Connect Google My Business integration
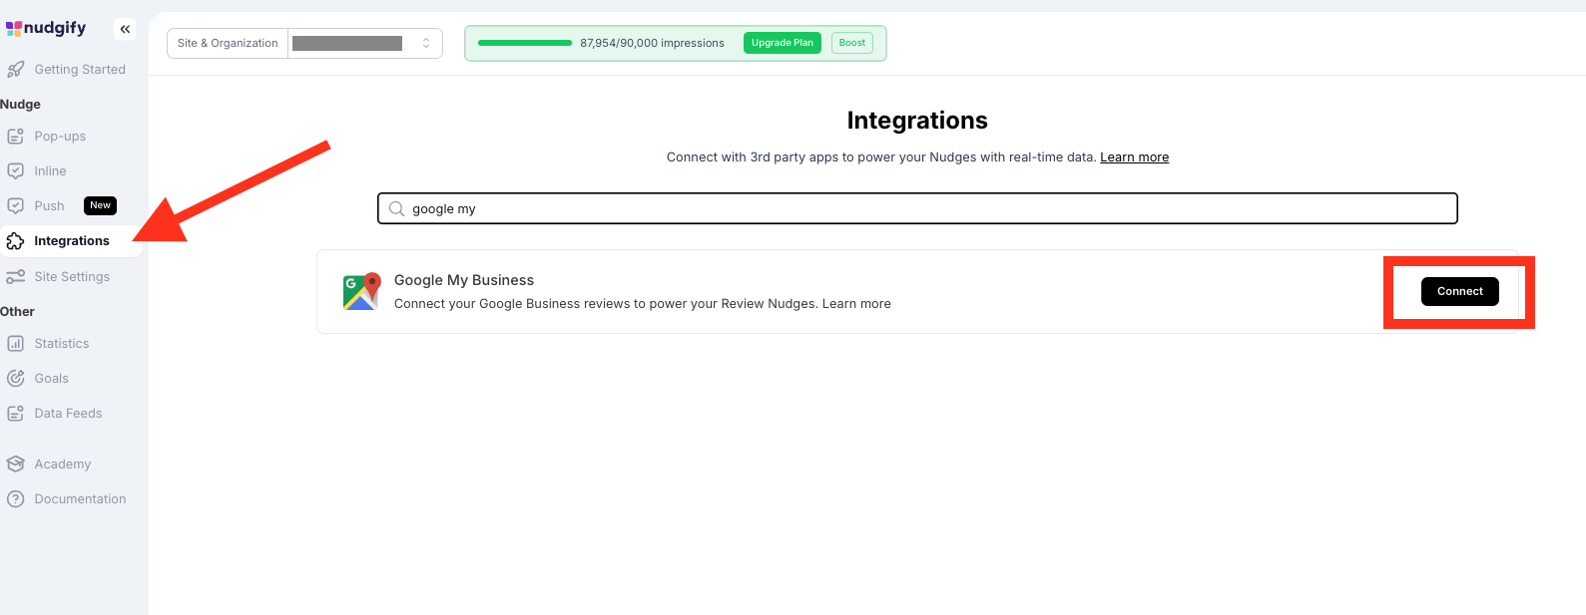The height and width of the screenshot is (615, 1586). [1459, 291]
